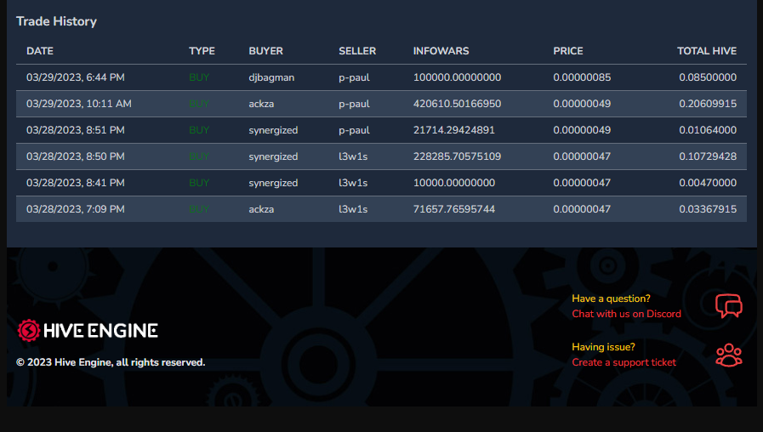This screenshot has width=763, height=432.
Task: Click price 0.00000047 in 8:41 PM row
Action: 582,183
